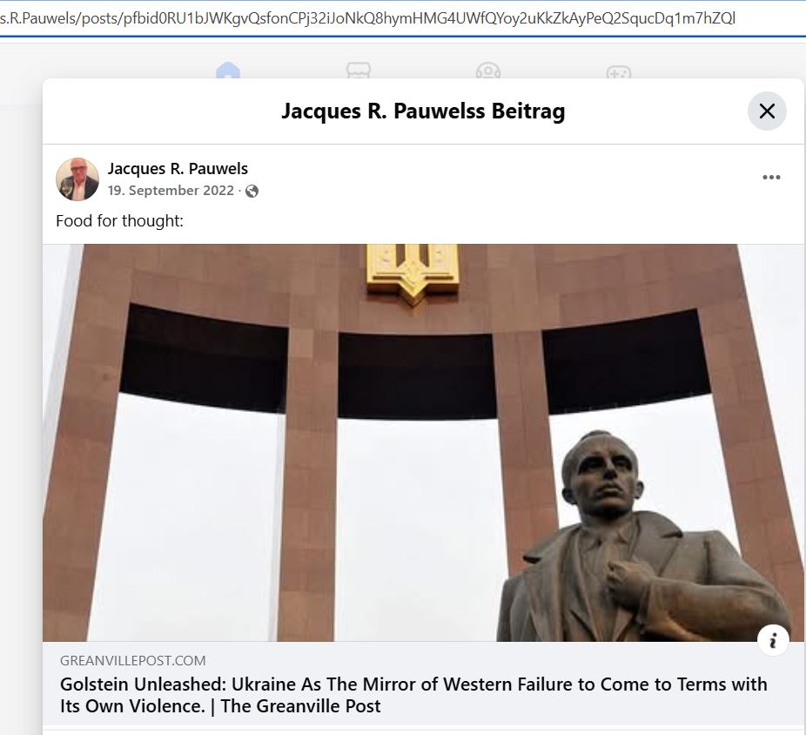Click the 19. September 2022 timestamp
This screenshot has height=735, width=806.
tap(171, 191)
